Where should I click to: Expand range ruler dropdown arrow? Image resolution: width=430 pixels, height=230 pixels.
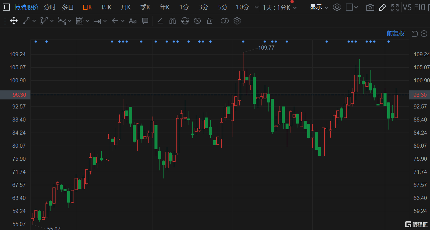click(105, 21)
